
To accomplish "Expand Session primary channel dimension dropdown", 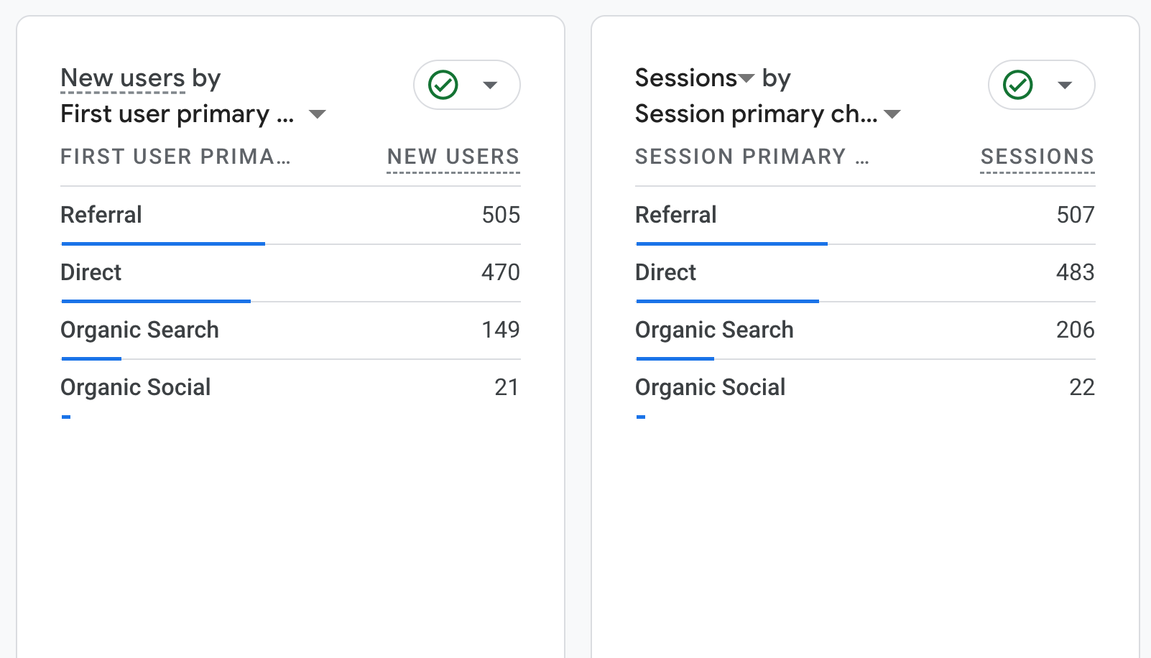I will pos(892,114).
